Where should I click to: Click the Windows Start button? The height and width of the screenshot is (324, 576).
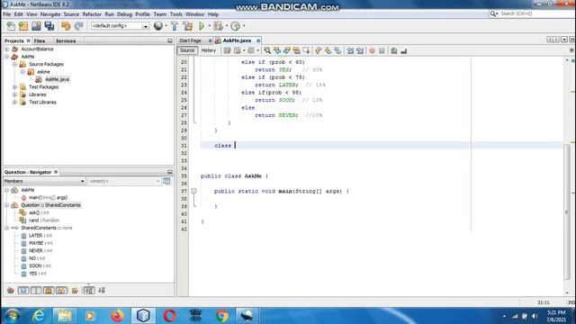point(12,316)
